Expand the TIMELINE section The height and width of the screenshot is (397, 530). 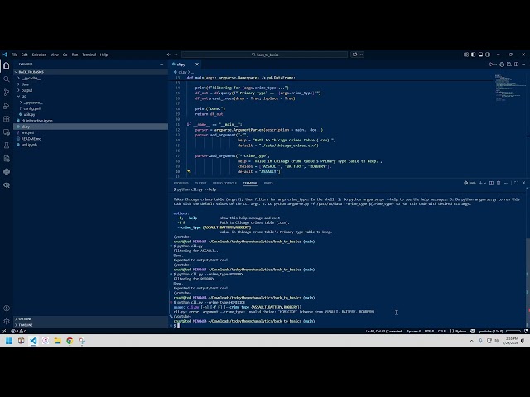pos(90,325)
